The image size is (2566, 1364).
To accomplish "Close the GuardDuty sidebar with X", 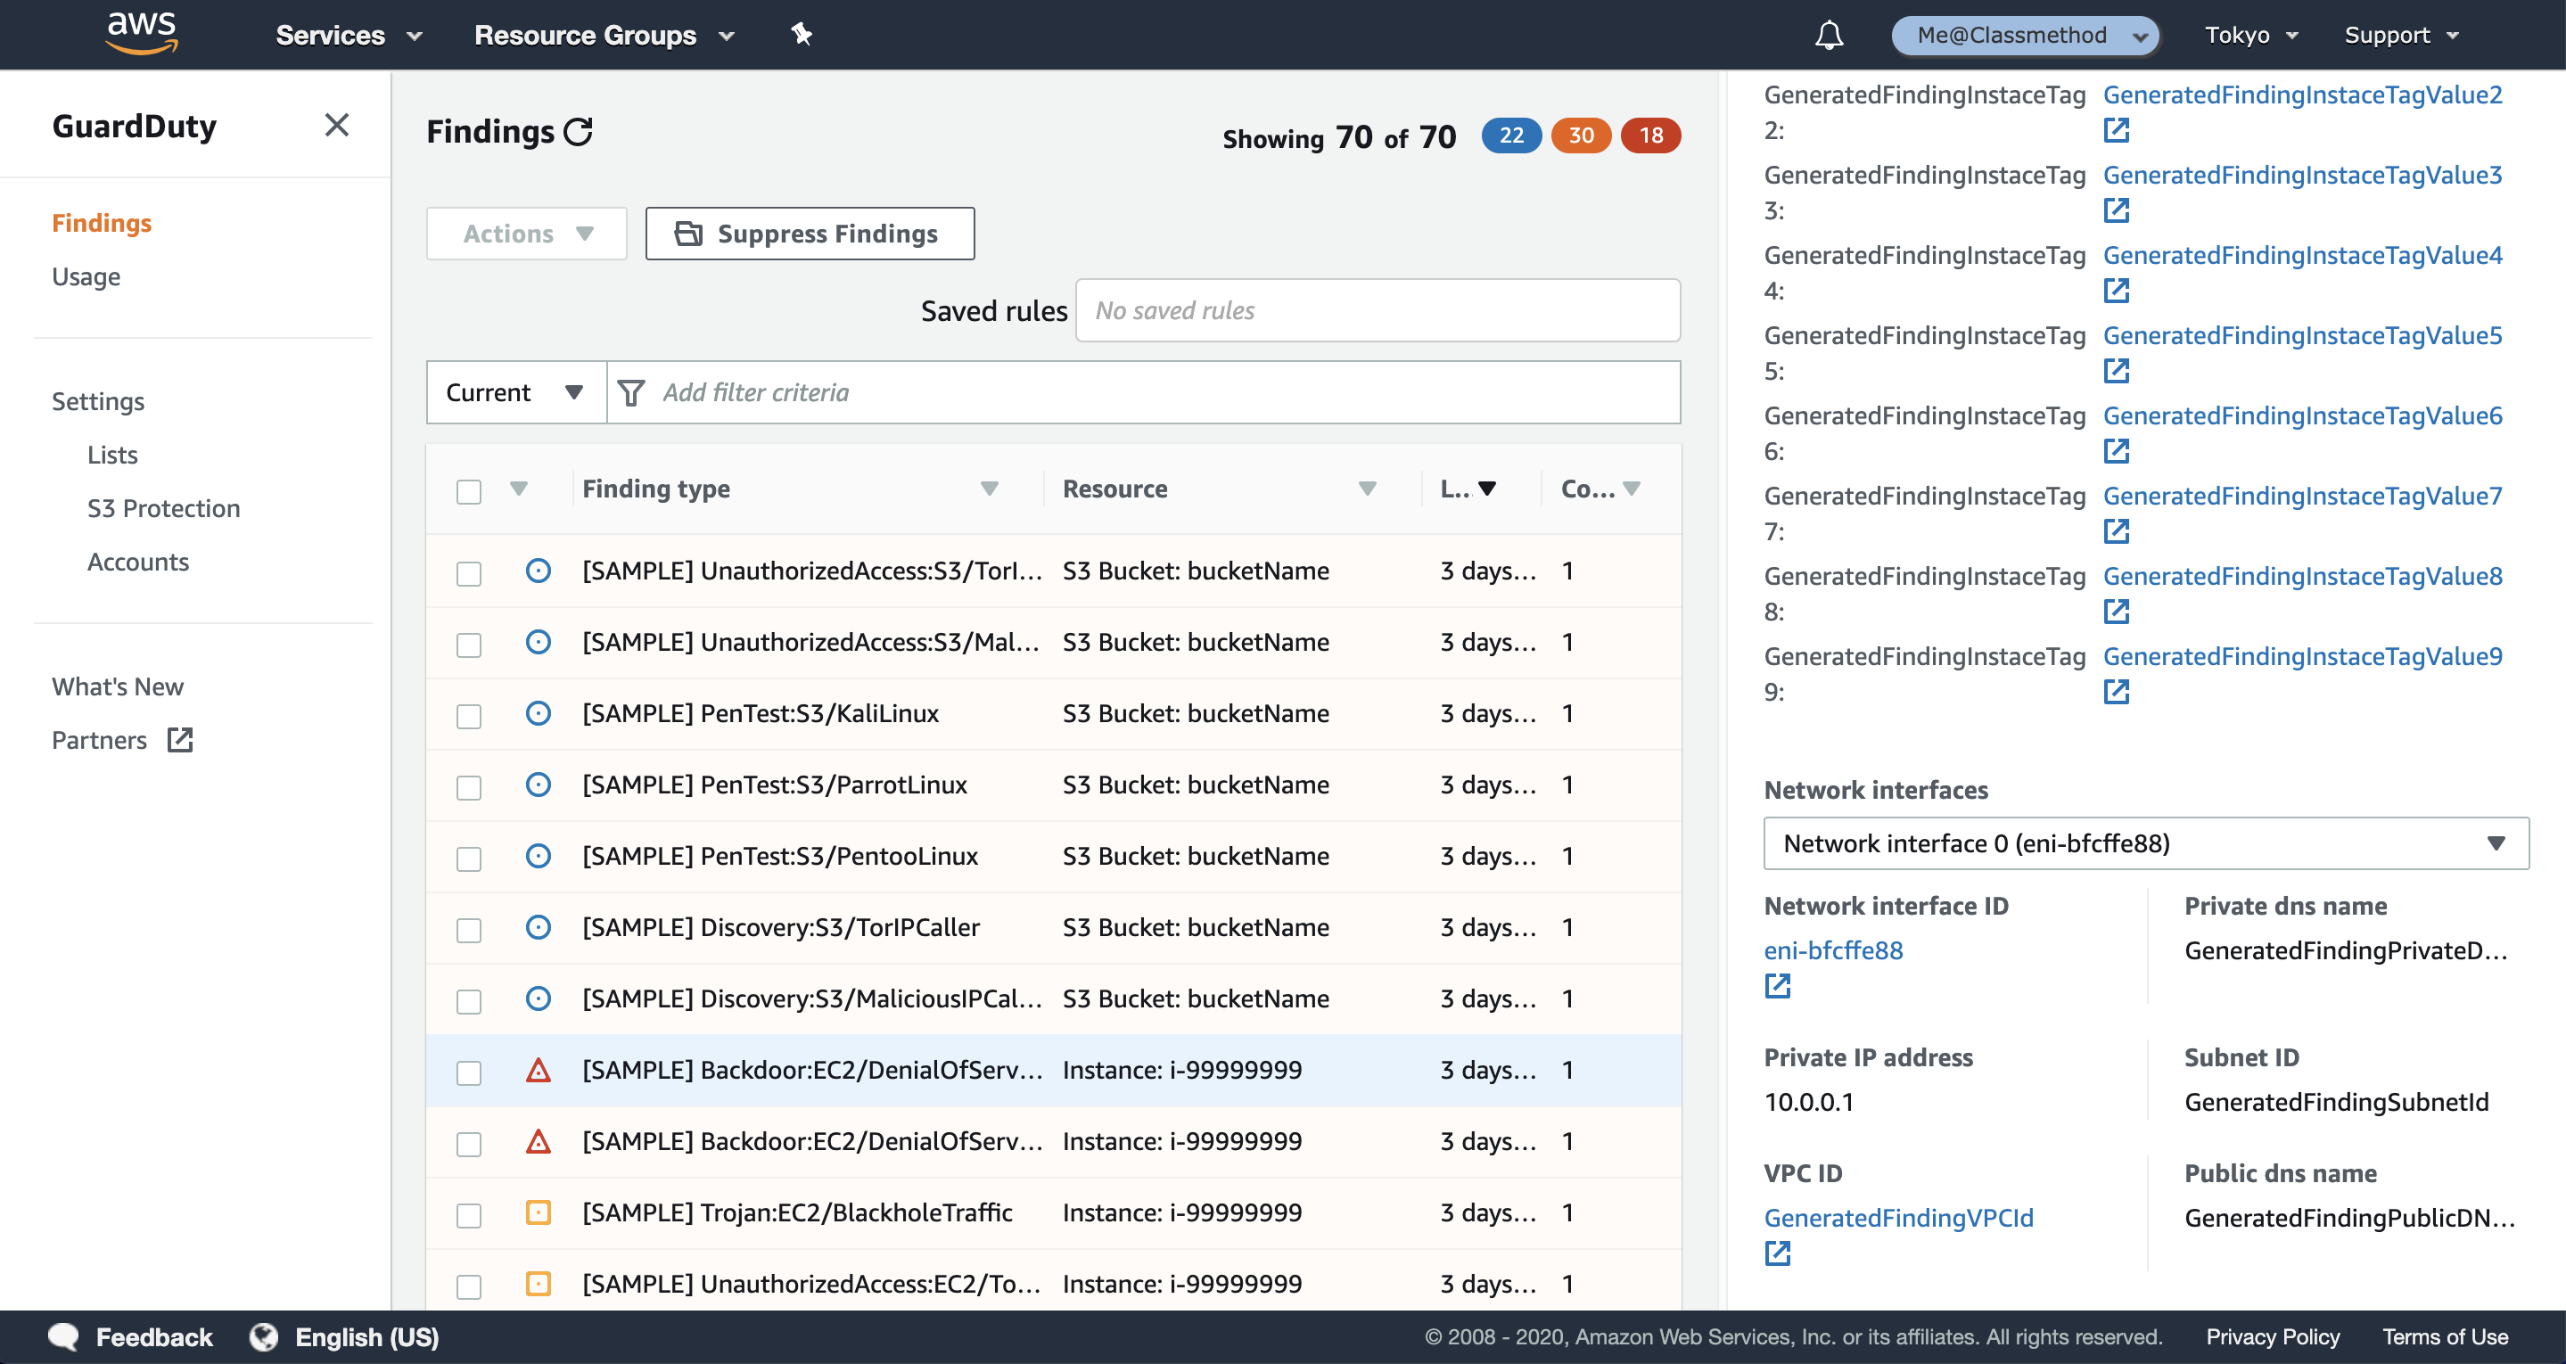I will pyautogui.click(x=337, y=126).
